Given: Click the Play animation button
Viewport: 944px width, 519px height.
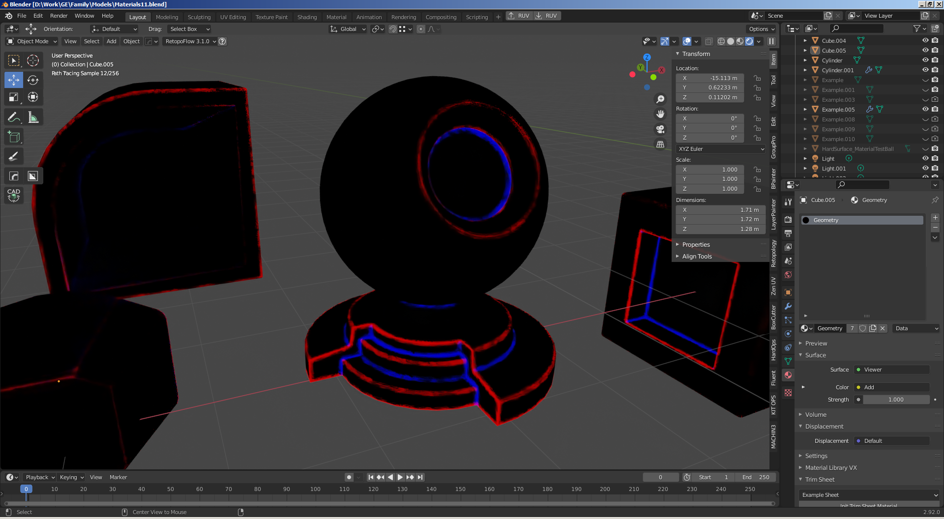Looking at the screenshot, I should [400, 477].
